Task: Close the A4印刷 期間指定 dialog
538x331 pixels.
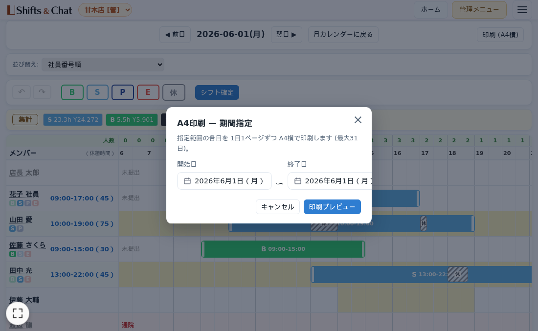Action: pyautogui.click(x=358, y=120)
